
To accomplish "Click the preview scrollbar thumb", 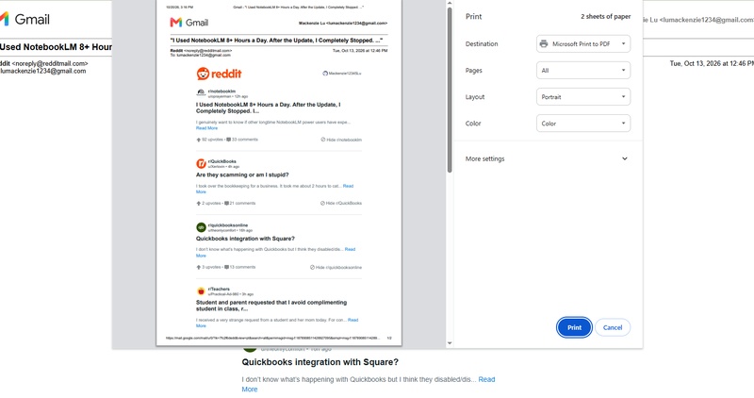I will point(450,89).
